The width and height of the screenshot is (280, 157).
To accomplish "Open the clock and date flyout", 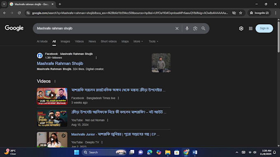I will [x=266, y=152].
